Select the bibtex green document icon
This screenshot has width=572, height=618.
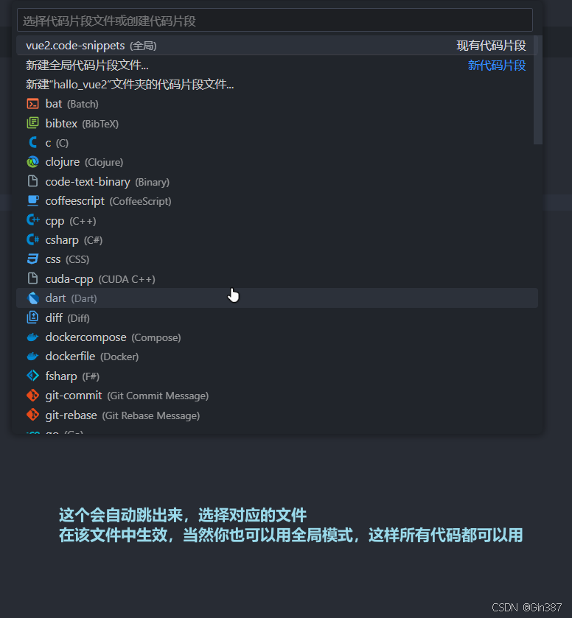point(32,123)
